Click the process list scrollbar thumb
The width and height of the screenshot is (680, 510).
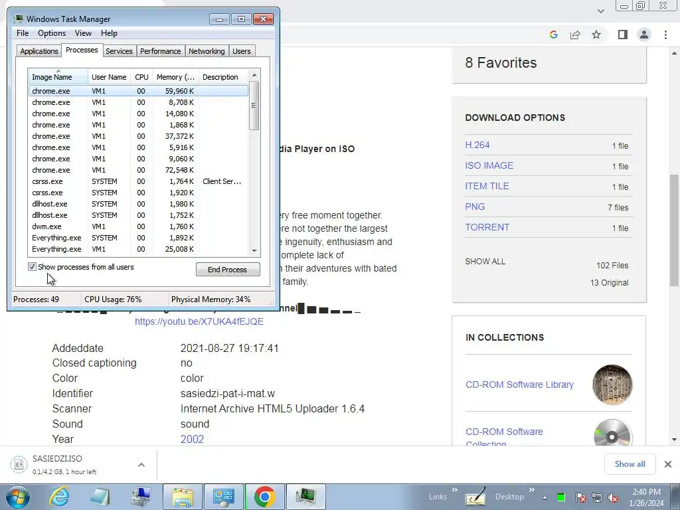point(254,106)
